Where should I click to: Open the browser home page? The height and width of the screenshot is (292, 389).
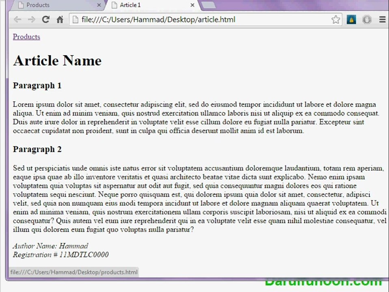[x=60, y=19]
